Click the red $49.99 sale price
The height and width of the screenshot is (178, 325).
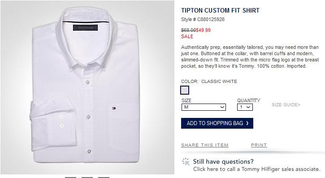click(x=204, y=30)
